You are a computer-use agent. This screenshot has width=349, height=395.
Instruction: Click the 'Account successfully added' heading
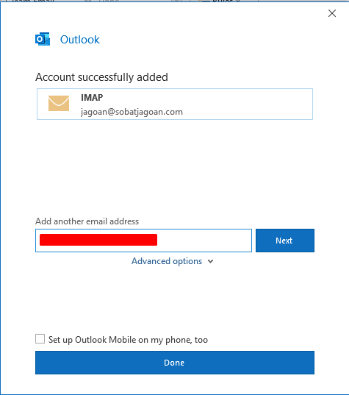tap(101, 77)
